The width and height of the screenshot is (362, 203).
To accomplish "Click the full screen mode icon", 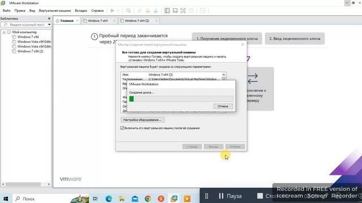I will (x=183, y=11).
